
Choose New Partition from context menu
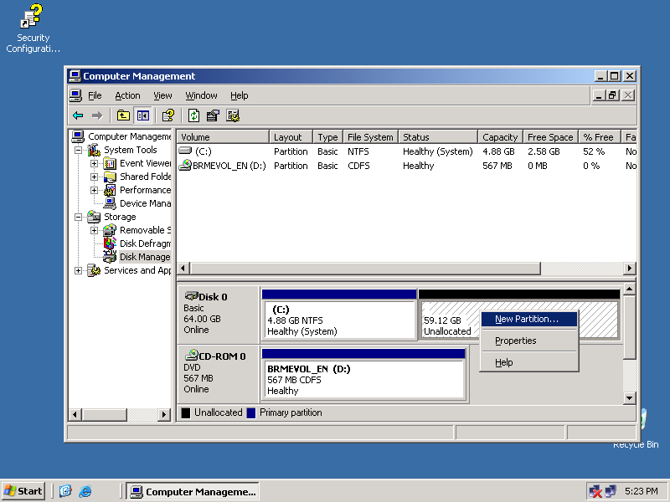[529, 320]
